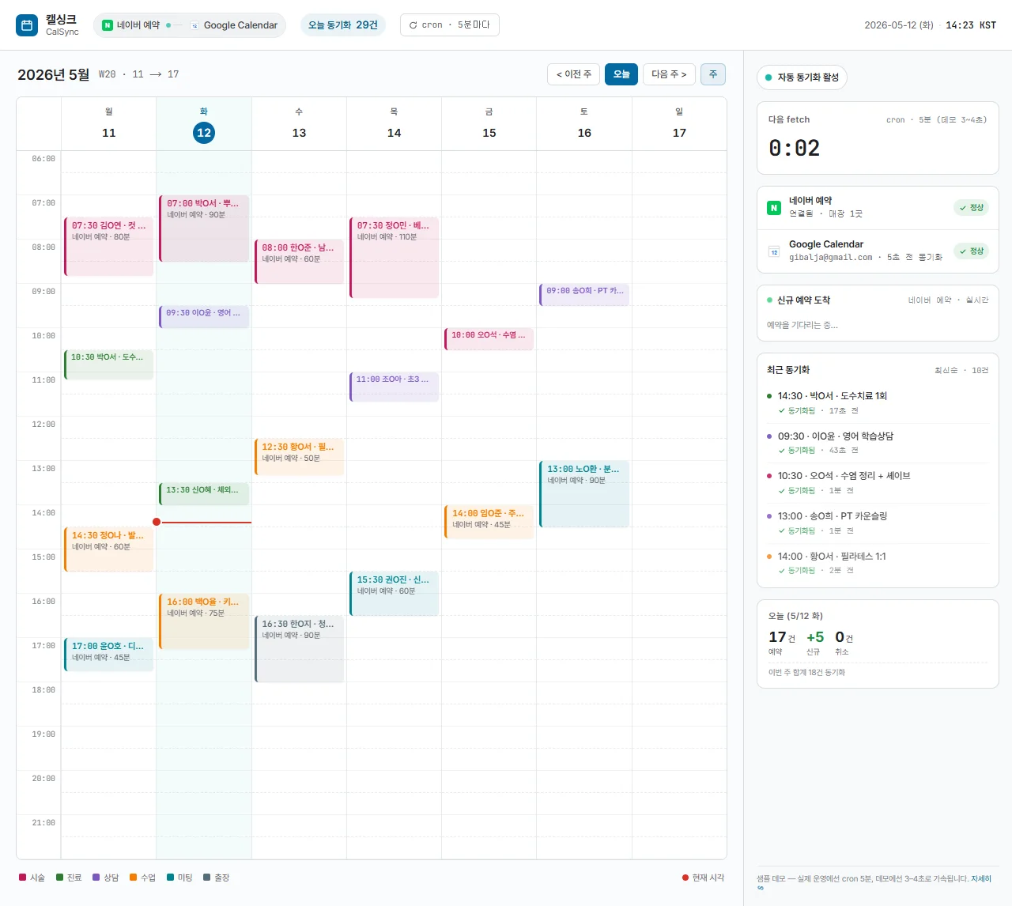Image resolution: width=1012 pixels, height=906 pixels.
Task: Select Monday 11 date header
Action: click(109, 124)
